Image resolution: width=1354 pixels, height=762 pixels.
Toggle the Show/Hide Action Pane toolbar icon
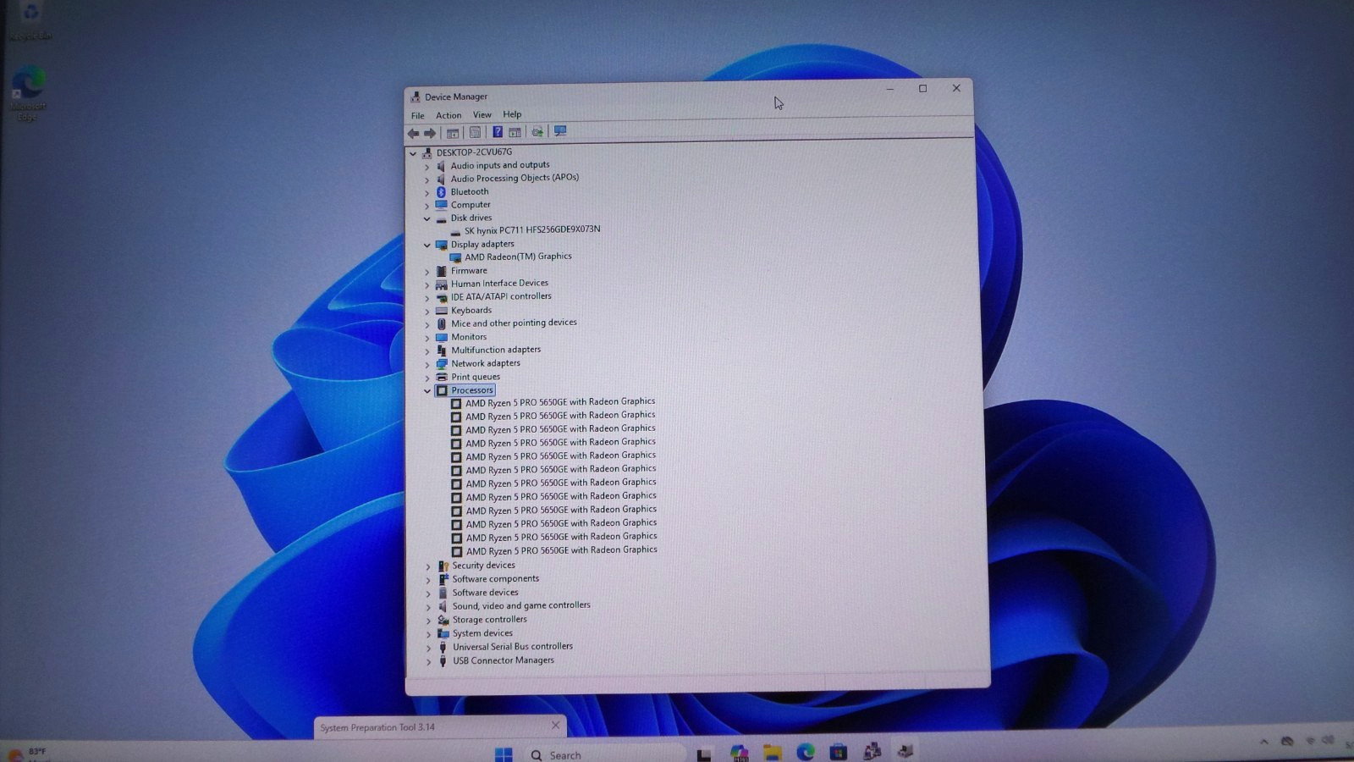[x=515, y=132]
